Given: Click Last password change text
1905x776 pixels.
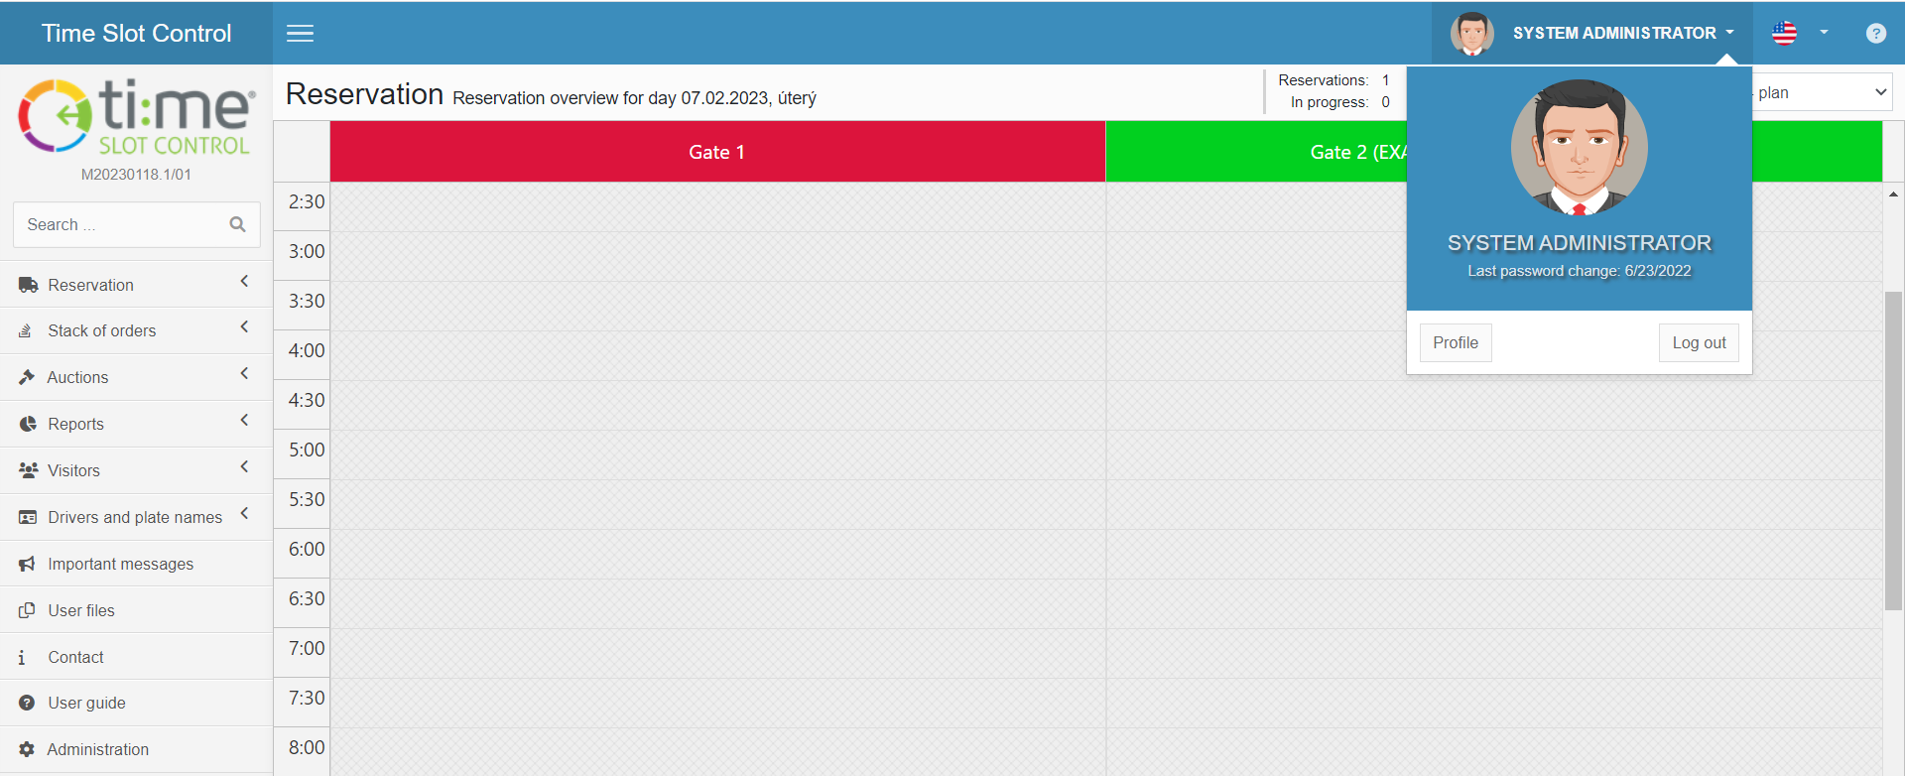Looking at the screenshot, I should pyautogui.click(x=1579, y=271).
